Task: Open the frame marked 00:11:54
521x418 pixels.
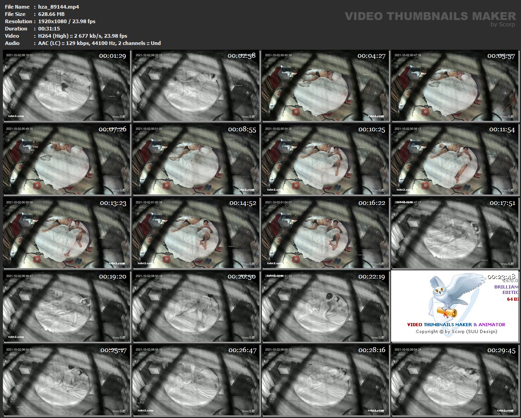Action: click(x=455, y=159)
